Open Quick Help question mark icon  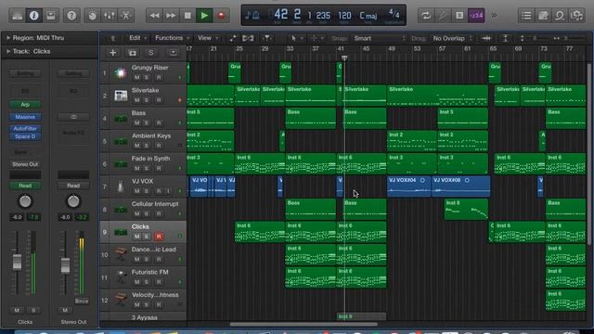pos(71,16)
